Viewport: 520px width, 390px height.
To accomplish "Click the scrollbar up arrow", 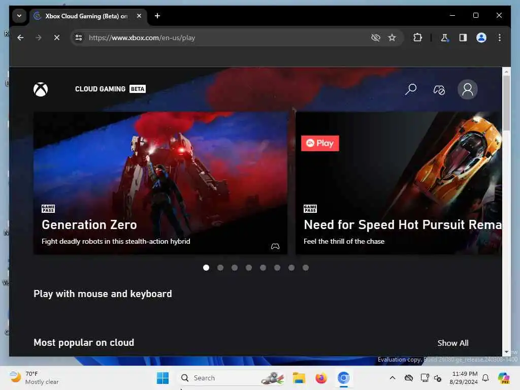I will [x=506, y=71].
